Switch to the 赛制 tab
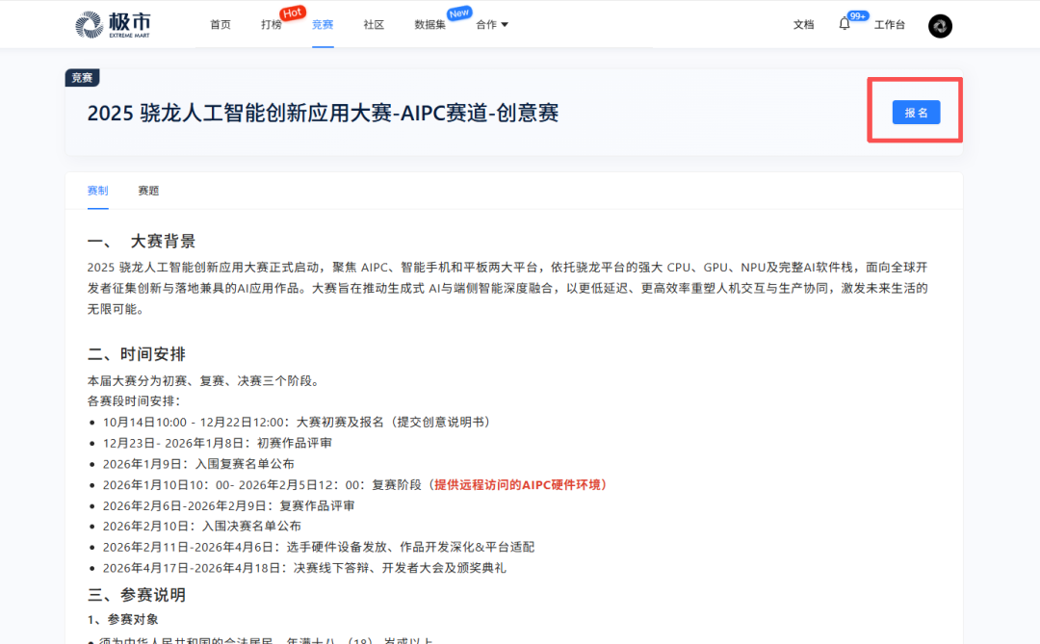This screenshot has width=1040, height=644. click(97, 191)
